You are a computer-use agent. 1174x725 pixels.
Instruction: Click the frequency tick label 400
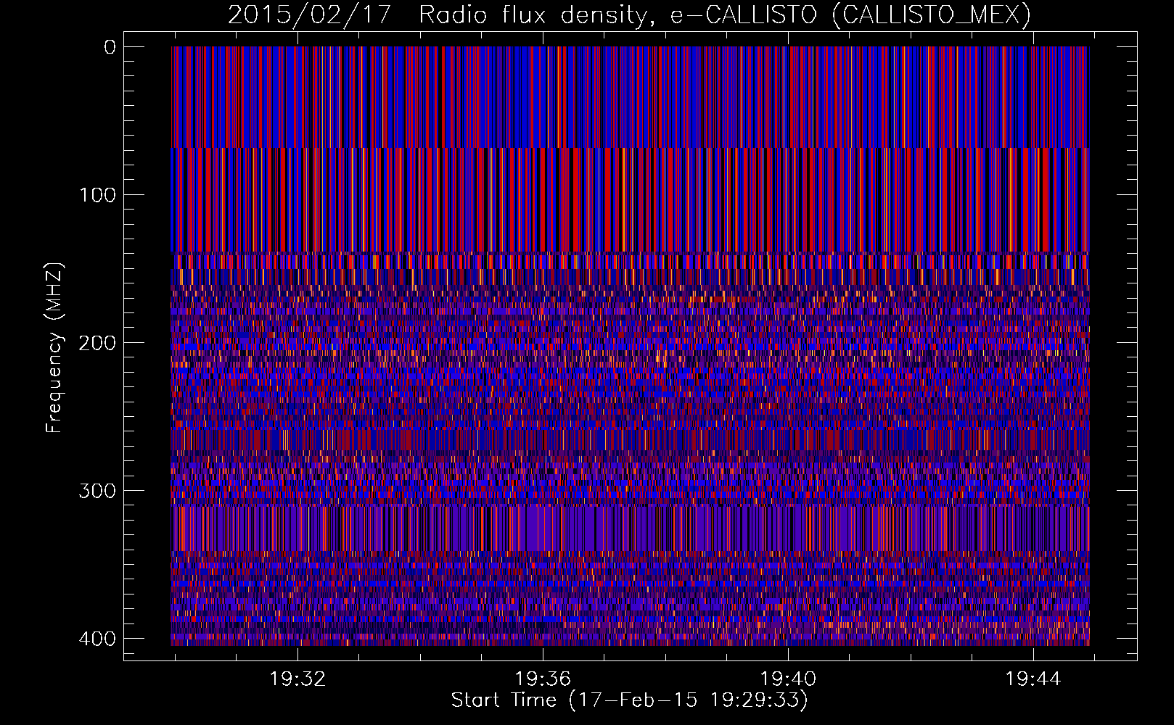97,639
